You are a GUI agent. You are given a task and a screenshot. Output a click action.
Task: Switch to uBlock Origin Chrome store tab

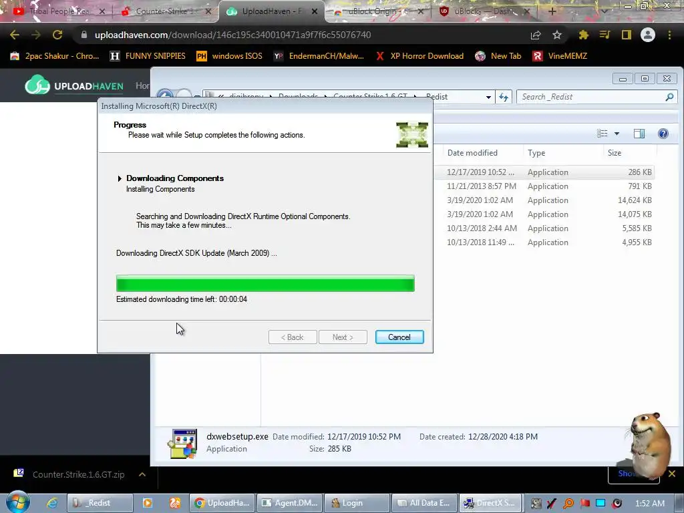point(378,11)
